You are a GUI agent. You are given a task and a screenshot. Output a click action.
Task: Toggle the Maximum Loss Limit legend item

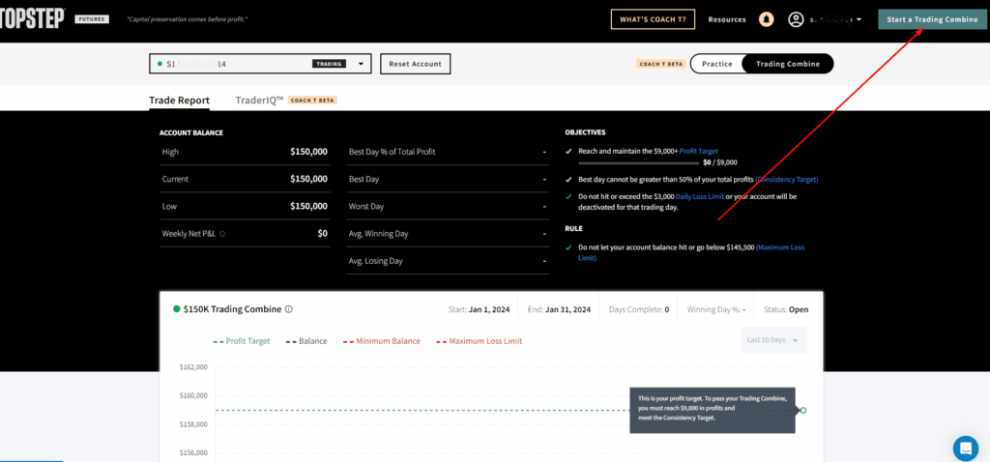tap(479, 341)
